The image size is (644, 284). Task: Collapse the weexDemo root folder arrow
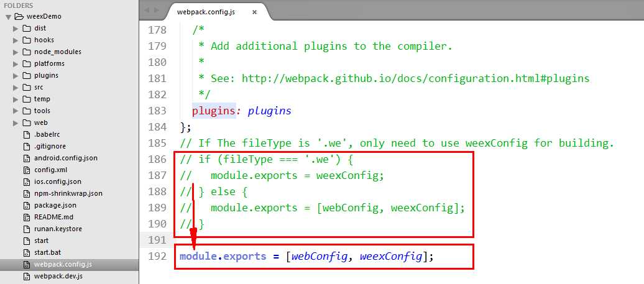pos(8,17)
